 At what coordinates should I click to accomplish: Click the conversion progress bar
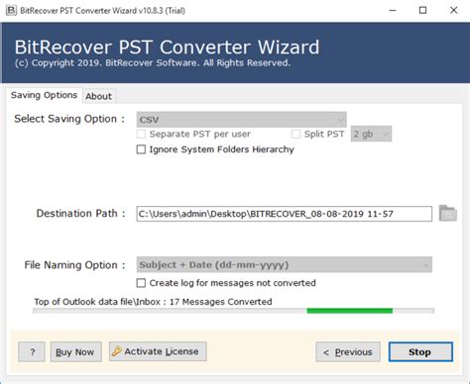233,311
